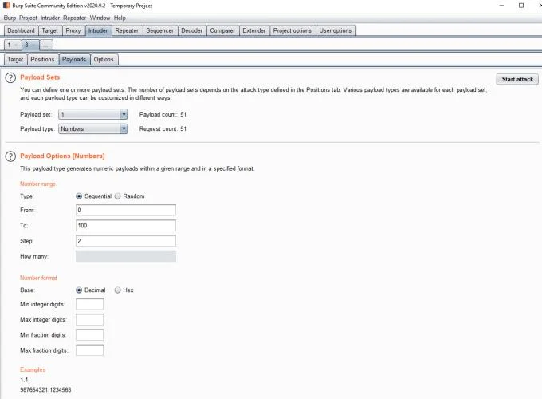Minimize the Burp Suite window
542x399 pixels.
(x=501, y=6)
